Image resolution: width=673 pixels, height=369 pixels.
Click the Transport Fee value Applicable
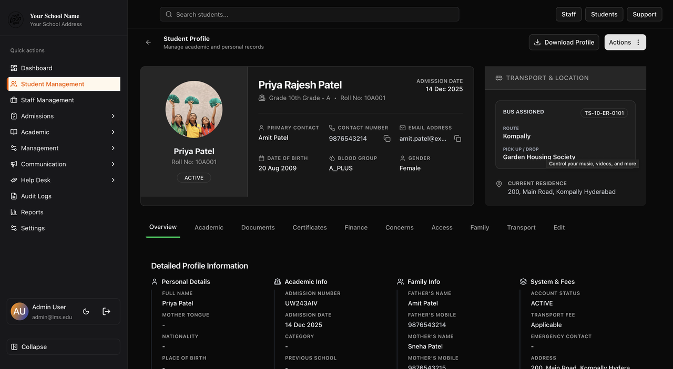point(546,325)
